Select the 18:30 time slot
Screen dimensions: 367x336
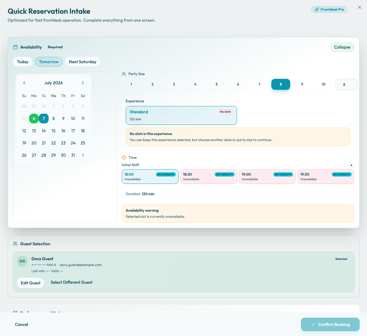(x=209, y=177)
